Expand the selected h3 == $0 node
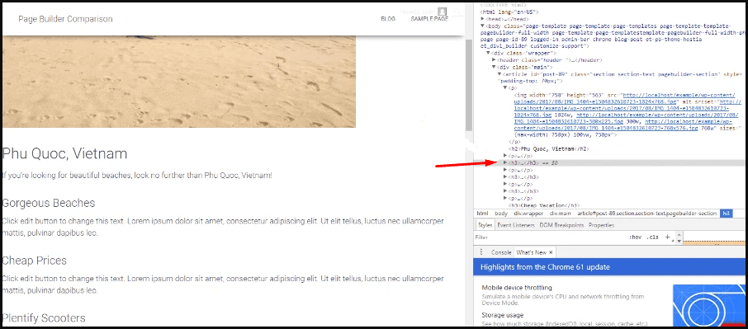The image size is (748, 329). tap(505, 162)
